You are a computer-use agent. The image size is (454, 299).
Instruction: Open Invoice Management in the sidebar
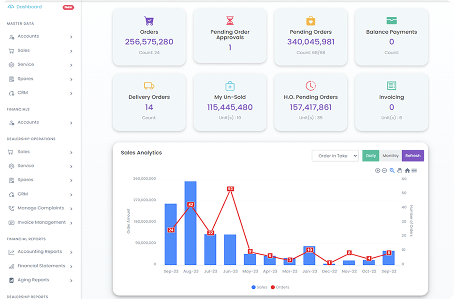(41, 222)
